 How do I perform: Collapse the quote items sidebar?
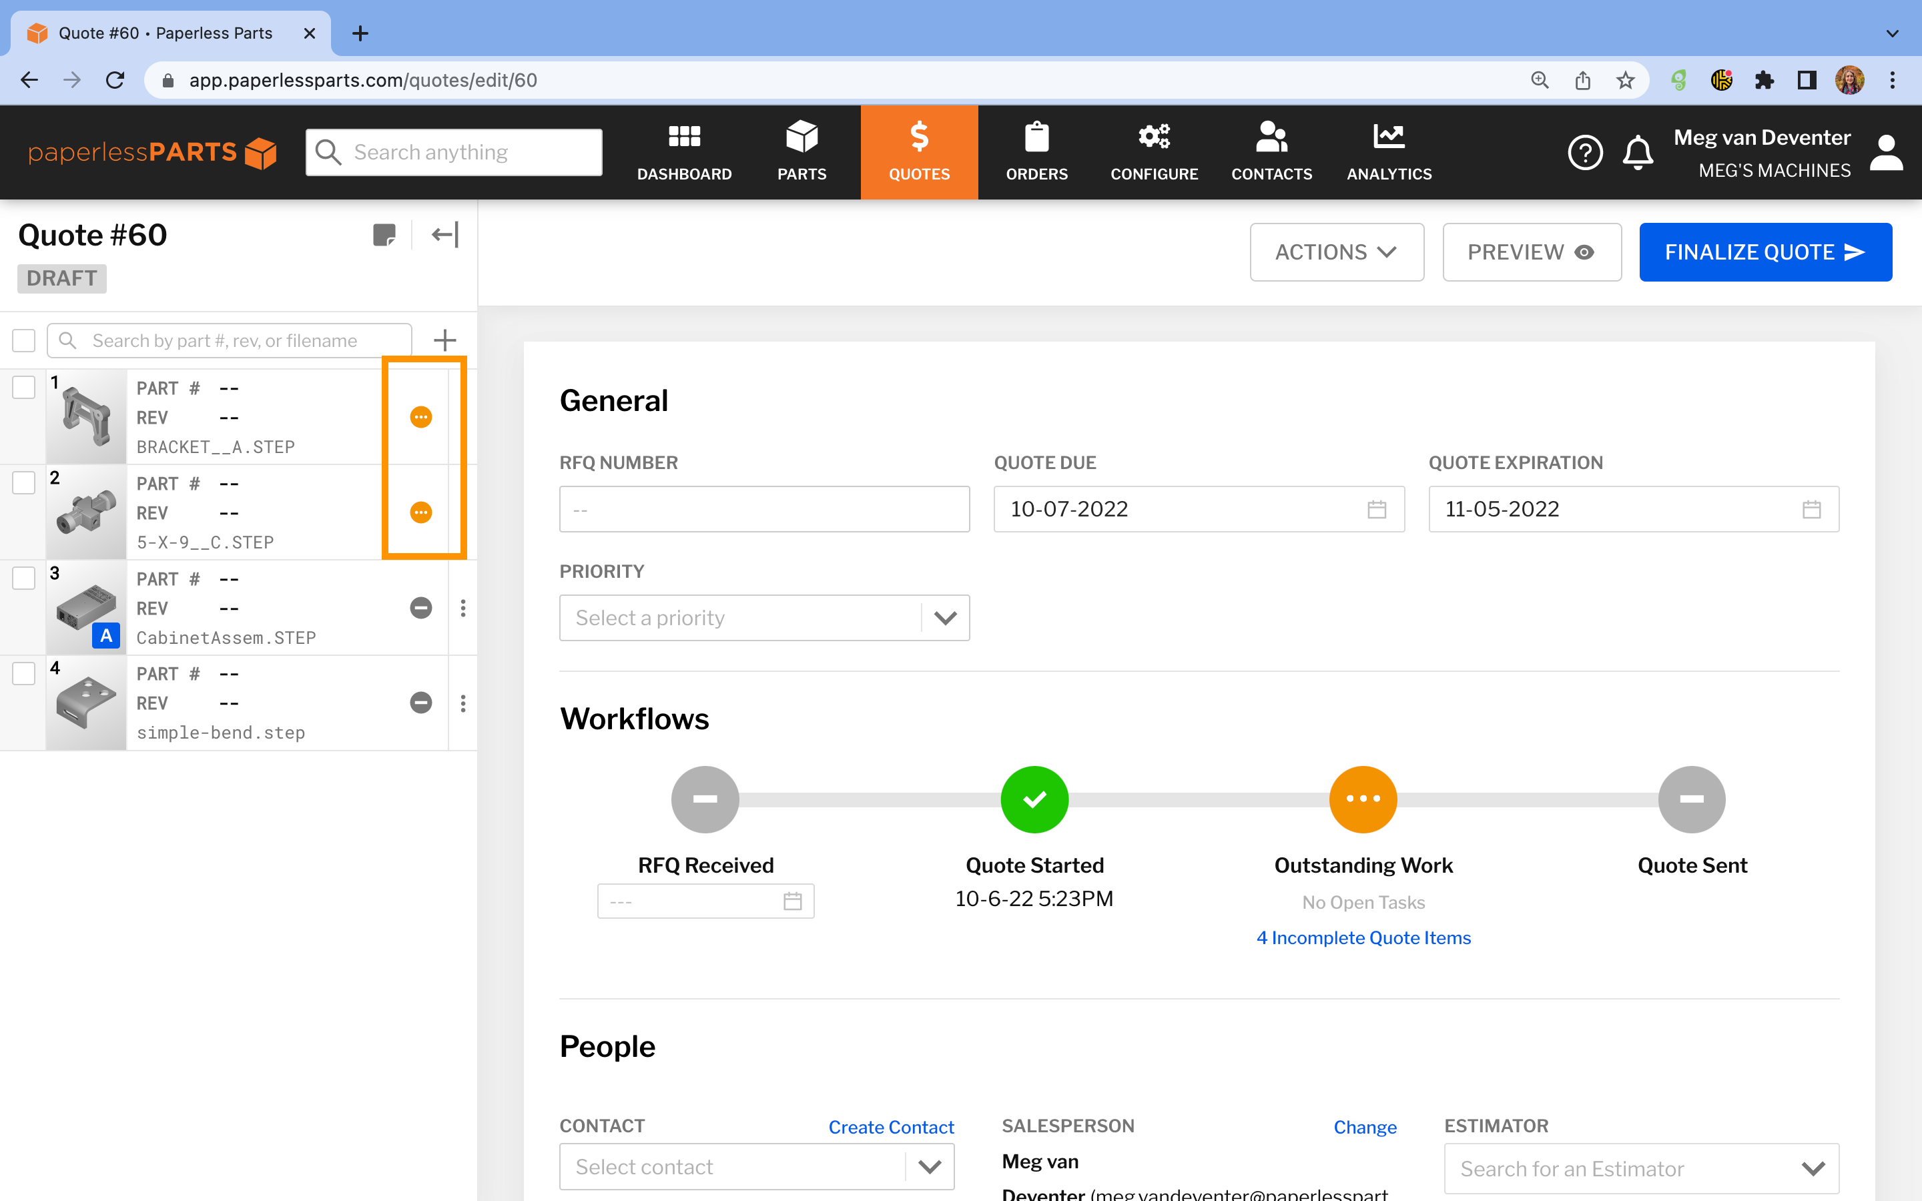[x=444, y=234]
